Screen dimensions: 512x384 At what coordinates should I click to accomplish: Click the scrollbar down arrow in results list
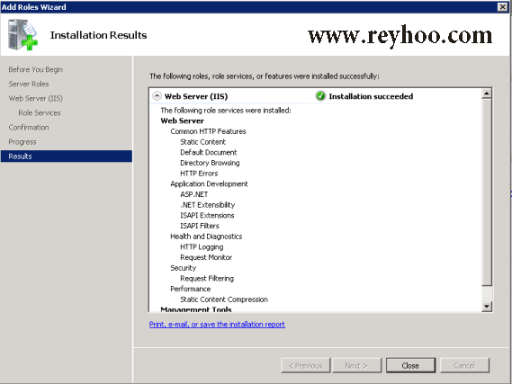point(487,306)
